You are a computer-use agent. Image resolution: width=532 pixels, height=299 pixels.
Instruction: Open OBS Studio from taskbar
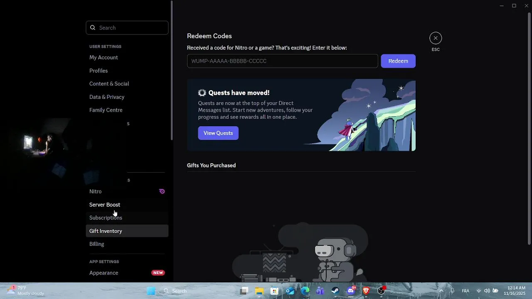tap(381, 291)
